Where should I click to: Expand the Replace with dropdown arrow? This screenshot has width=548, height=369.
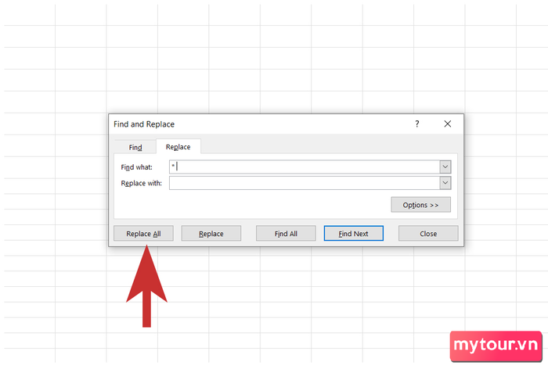click(x=445, y=183)
